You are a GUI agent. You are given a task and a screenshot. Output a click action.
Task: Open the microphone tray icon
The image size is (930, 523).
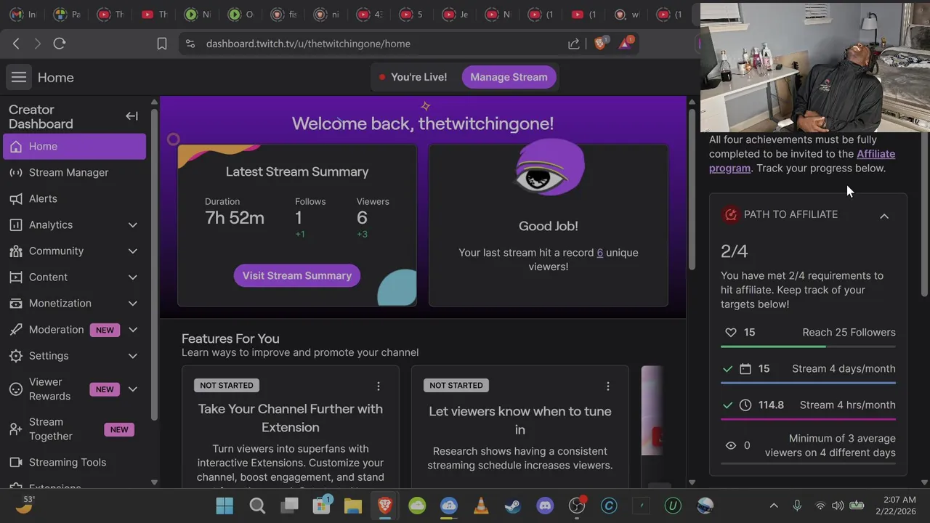[x=797, y=506]
